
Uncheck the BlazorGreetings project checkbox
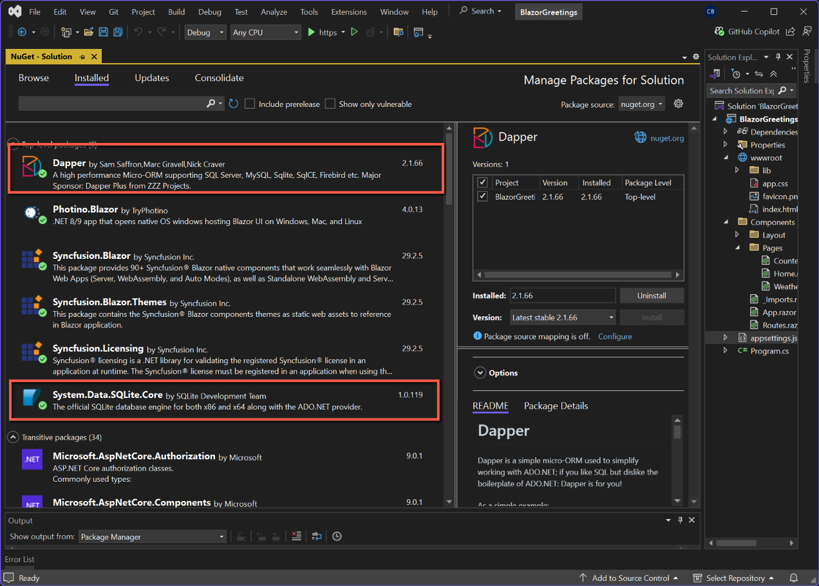[x=482, y=196]
